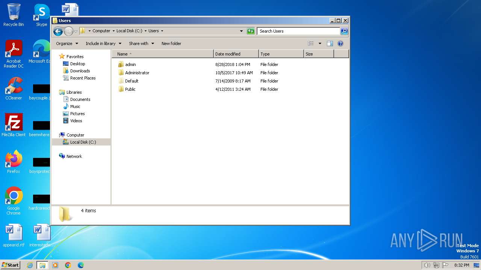Click the 8:32 PM taskbar clock
Image resolution: width=481 pixels, height=270 pixels.
tap(462, 265)
